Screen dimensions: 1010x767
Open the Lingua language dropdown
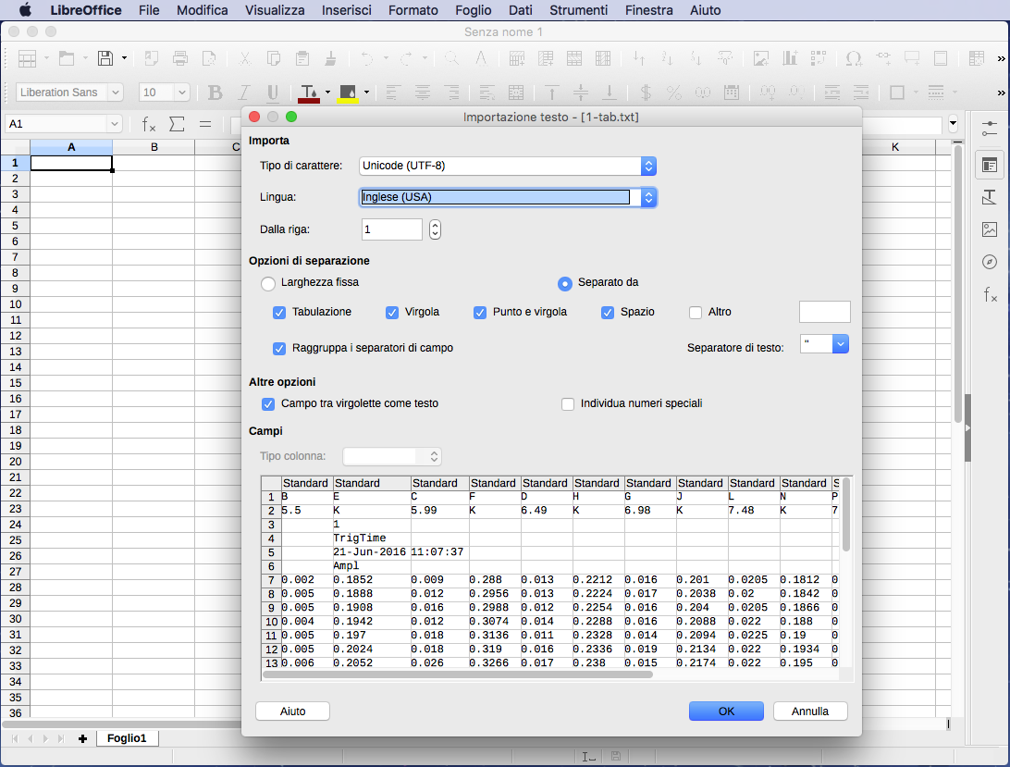[x=648, y=197]
